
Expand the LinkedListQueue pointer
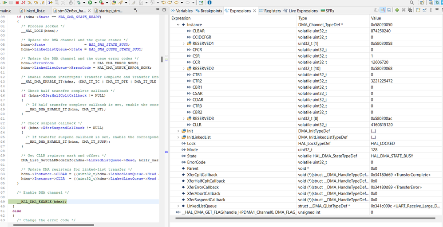pyautogui.click(x=178, y=206)
